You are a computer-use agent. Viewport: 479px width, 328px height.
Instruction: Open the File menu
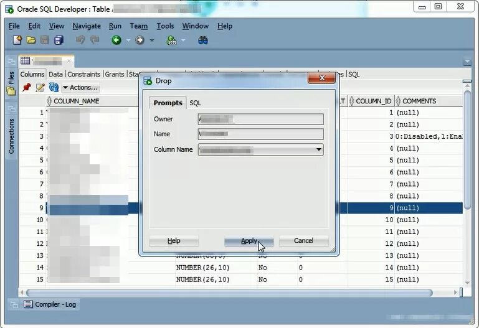pos(14,26)
